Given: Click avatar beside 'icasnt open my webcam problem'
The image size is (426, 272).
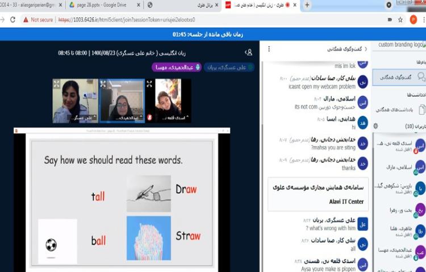Looking at the screenshot, I should click(363, 82).
